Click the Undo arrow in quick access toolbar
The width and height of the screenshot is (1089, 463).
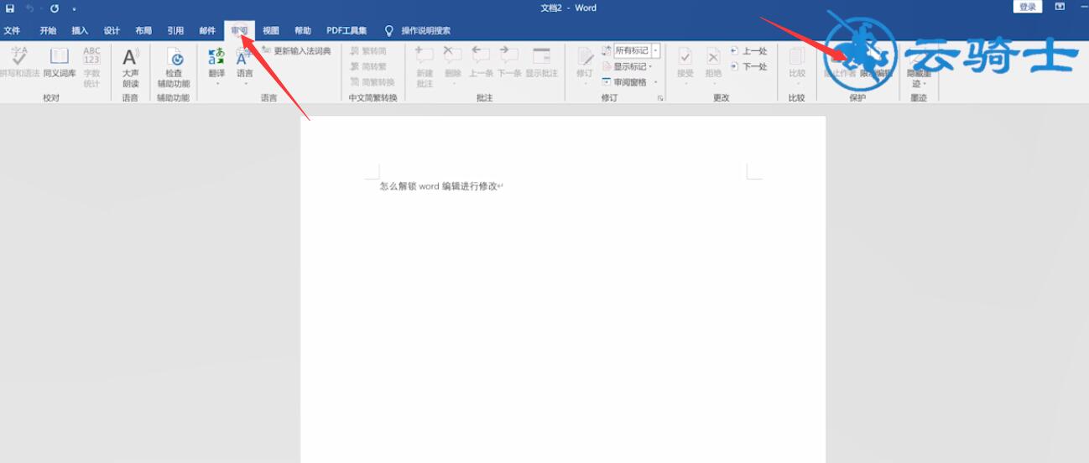pyautogui.click(x=30, y=8)
